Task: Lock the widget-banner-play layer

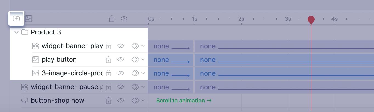Action: 109,46
